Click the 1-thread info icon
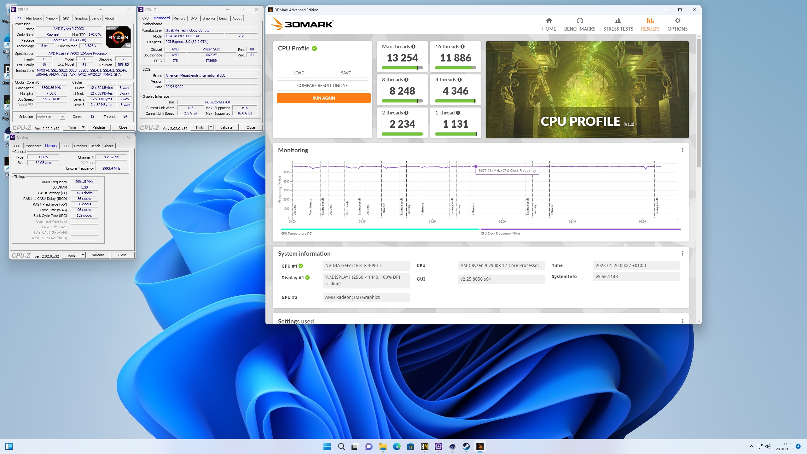Image resolution: width=807 pixels, height=454 pixels. (x=458, y=113)
